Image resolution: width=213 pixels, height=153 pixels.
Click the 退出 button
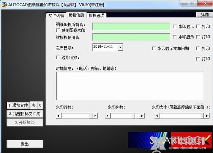tap(25, 144)
